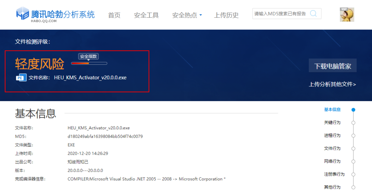Click the Tencent Habo logo
The width and height of the screenshot is (372, 192).
[55, 14]
